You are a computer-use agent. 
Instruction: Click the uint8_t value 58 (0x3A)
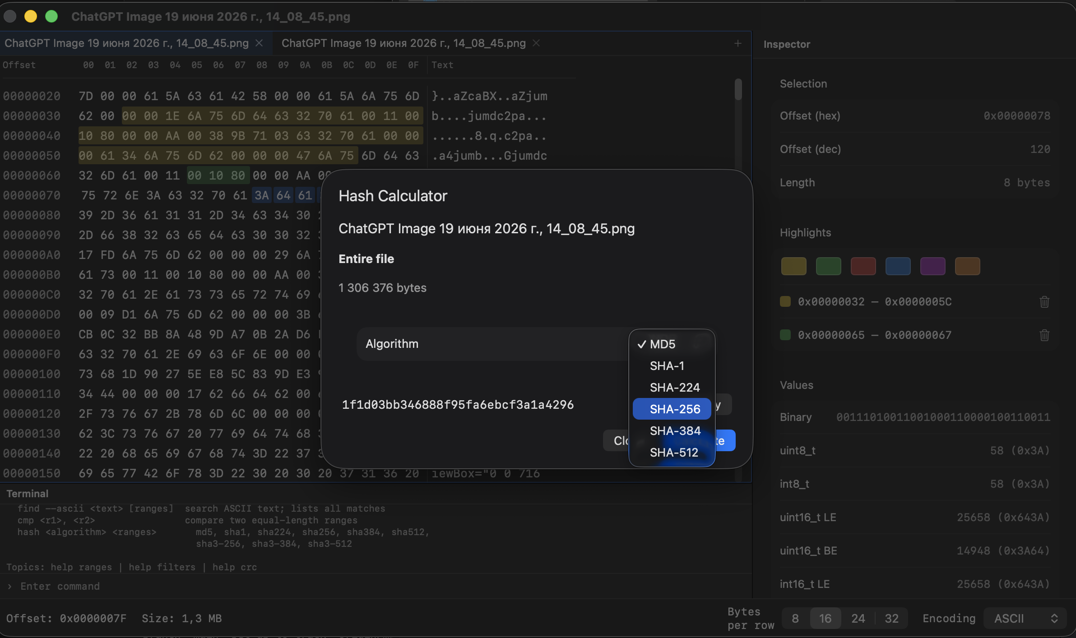pos(1020,450)
